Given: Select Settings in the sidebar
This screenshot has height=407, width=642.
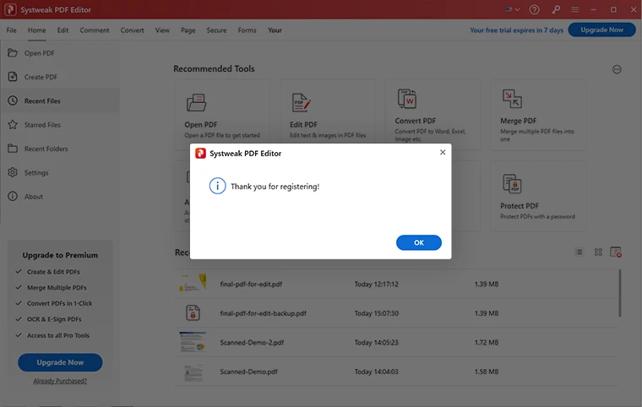Looking at the screenshot, I should [60, 172].
